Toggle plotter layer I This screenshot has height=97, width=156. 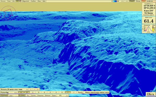68,92
